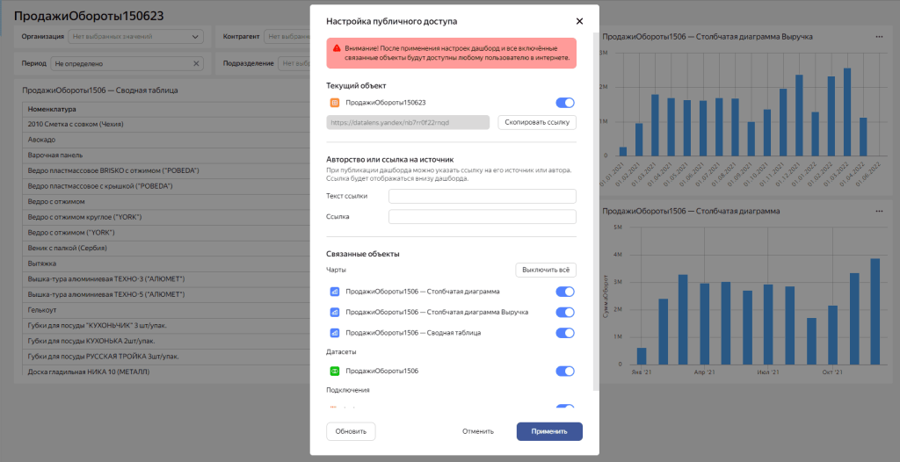Toggle access for the ПродажиОбороты1506 dataset
Image resolution: width=900 pixels, height=462 pixels.
pyautogui.click(x=565, y=372)
